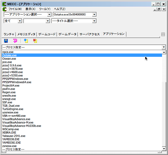Select WSCamp.exe in the list
The image size is (168, 155).
(82, 129)
